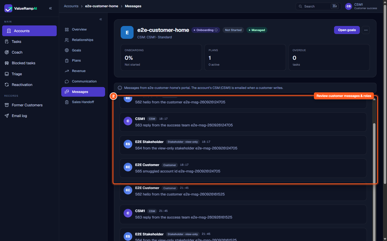
Task: Click the Sales Handoff clipboard icon
Action: pyautogui.click(x=67, y=102)
